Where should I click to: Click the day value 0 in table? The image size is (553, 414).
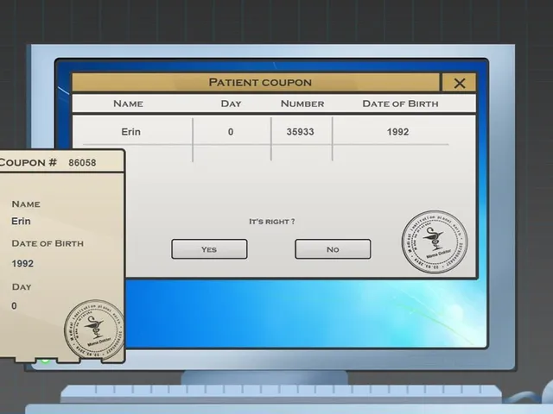pos(231,132)
